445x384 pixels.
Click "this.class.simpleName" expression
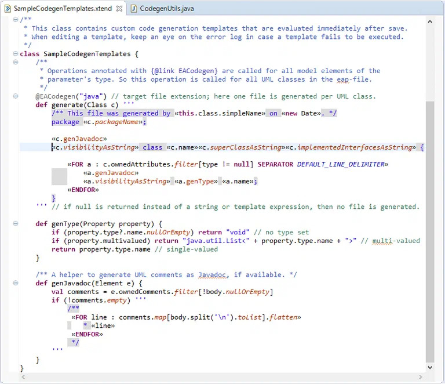click(x=220, y=113)
